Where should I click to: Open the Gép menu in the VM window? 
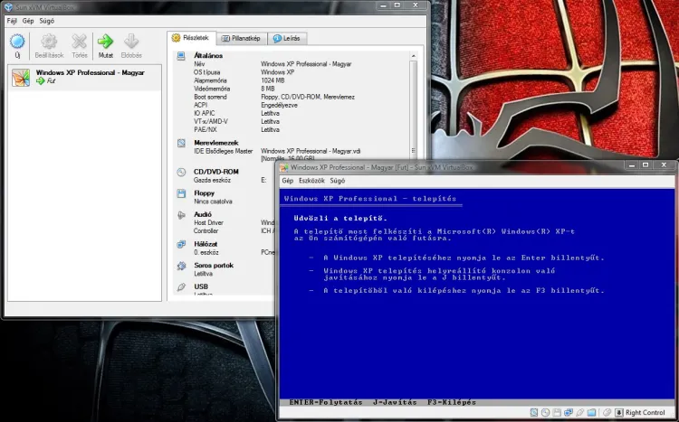click(x=288, y=181)
